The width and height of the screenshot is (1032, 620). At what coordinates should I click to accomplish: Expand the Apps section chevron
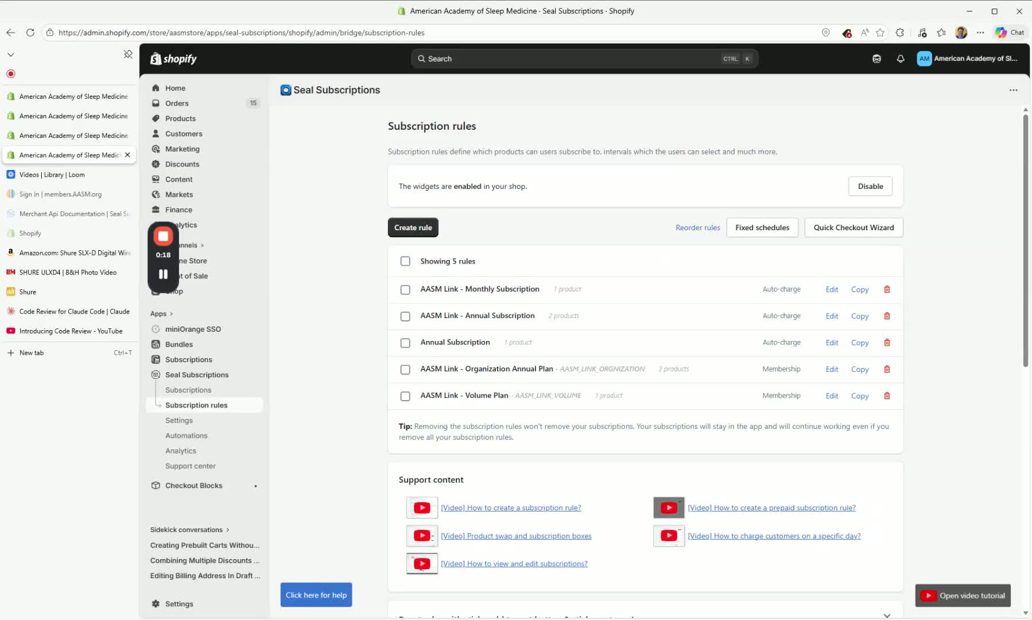pos(171,314)
